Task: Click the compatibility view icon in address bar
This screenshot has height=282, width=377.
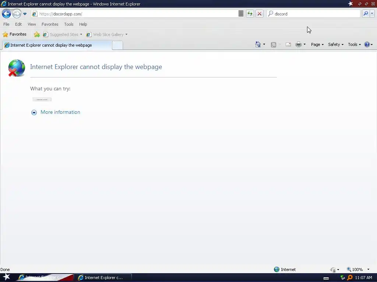Action: point(241,14)
